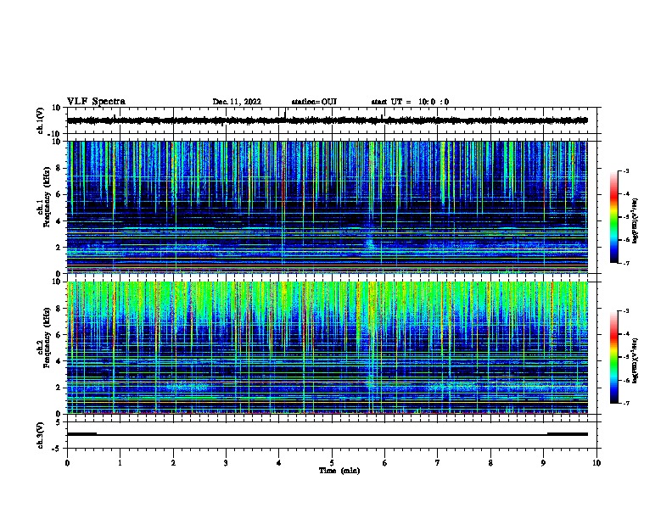This screenshot has width=672, height=519.
Task: Click the "6" tick on ch.2 frequency axis
Action: 59,335
